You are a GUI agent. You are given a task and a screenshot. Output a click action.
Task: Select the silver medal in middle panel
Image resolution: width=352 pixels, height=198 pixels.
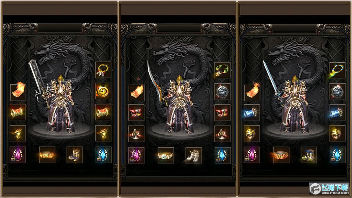222,91
